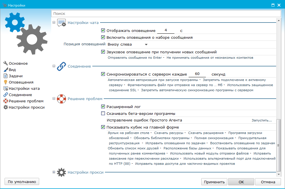Collapse the Соединение section

coord(54,66)
